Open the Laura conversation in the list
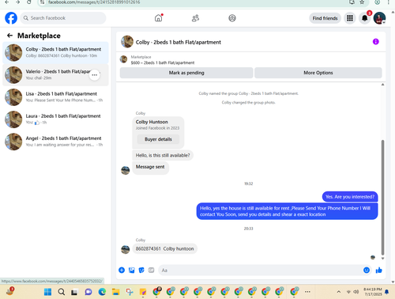 tap(55, 119)
